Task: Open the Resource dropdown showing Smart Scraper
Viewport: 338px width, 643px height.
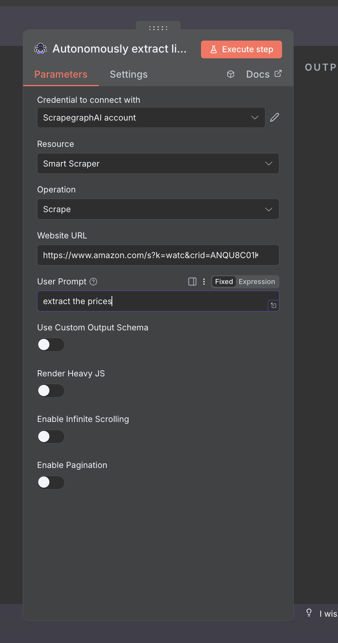Action: pyautogui.click(x=158, y=163)
